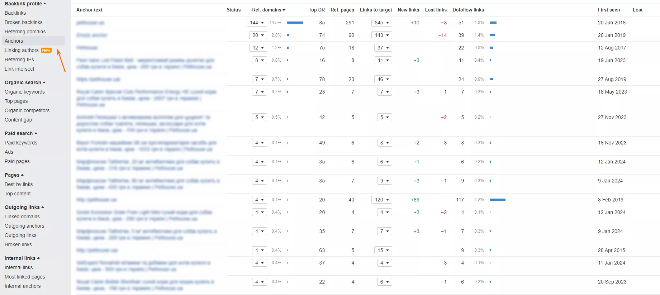660x295 pixels.
Task: Click the Status column header
Action: [x=234, y=10]
